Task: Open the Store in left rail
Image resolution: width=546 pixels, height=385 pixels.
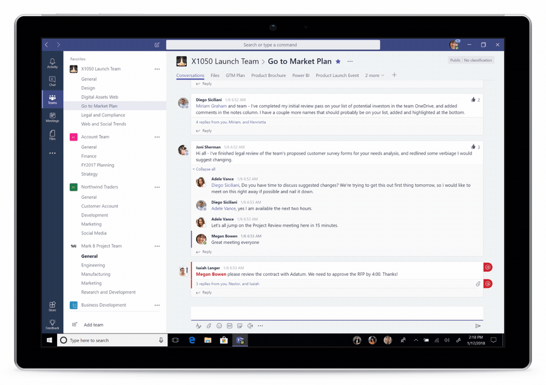Action: click(x=52, y=306)
